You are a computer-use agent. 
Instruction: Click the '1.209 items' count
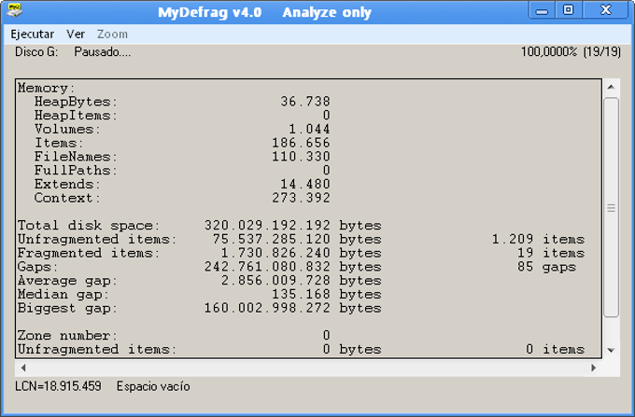538,239
